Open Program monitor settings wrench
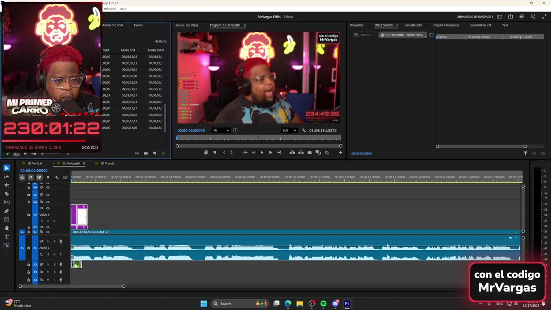551x310 pixels. (x=304, y=130)
